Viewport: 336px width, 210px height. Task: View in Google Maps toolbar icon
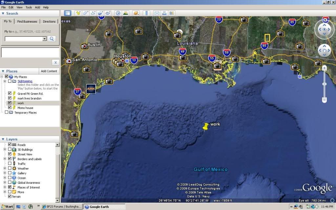pyautogui.click(x=171, y=13)
